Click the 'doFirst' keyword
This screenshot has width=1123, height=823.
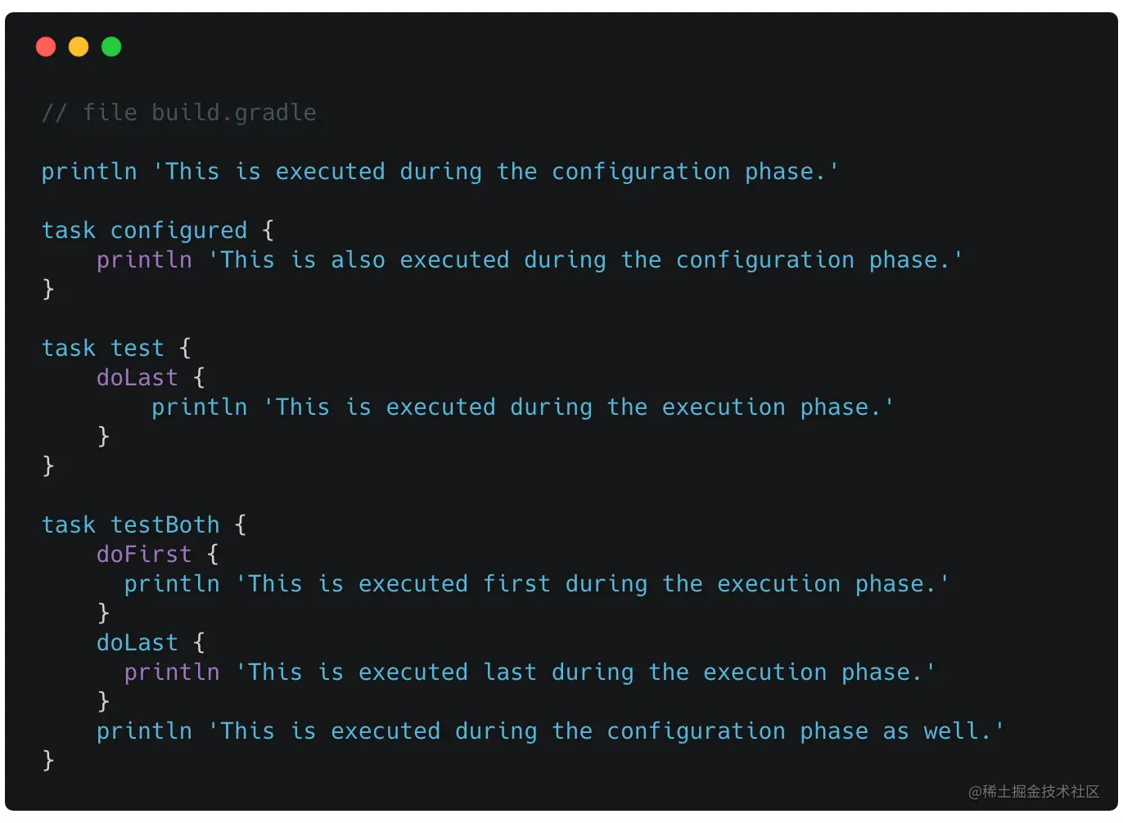click(x=144, y=555)
